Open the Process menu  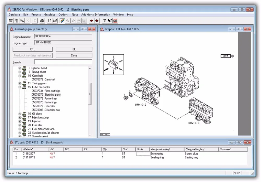[x=36, y=15]
